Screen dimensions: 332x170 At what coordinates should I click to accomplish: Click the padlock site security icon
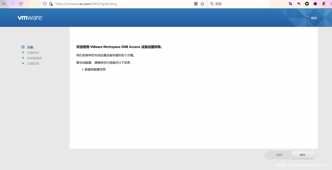point(51,4)
